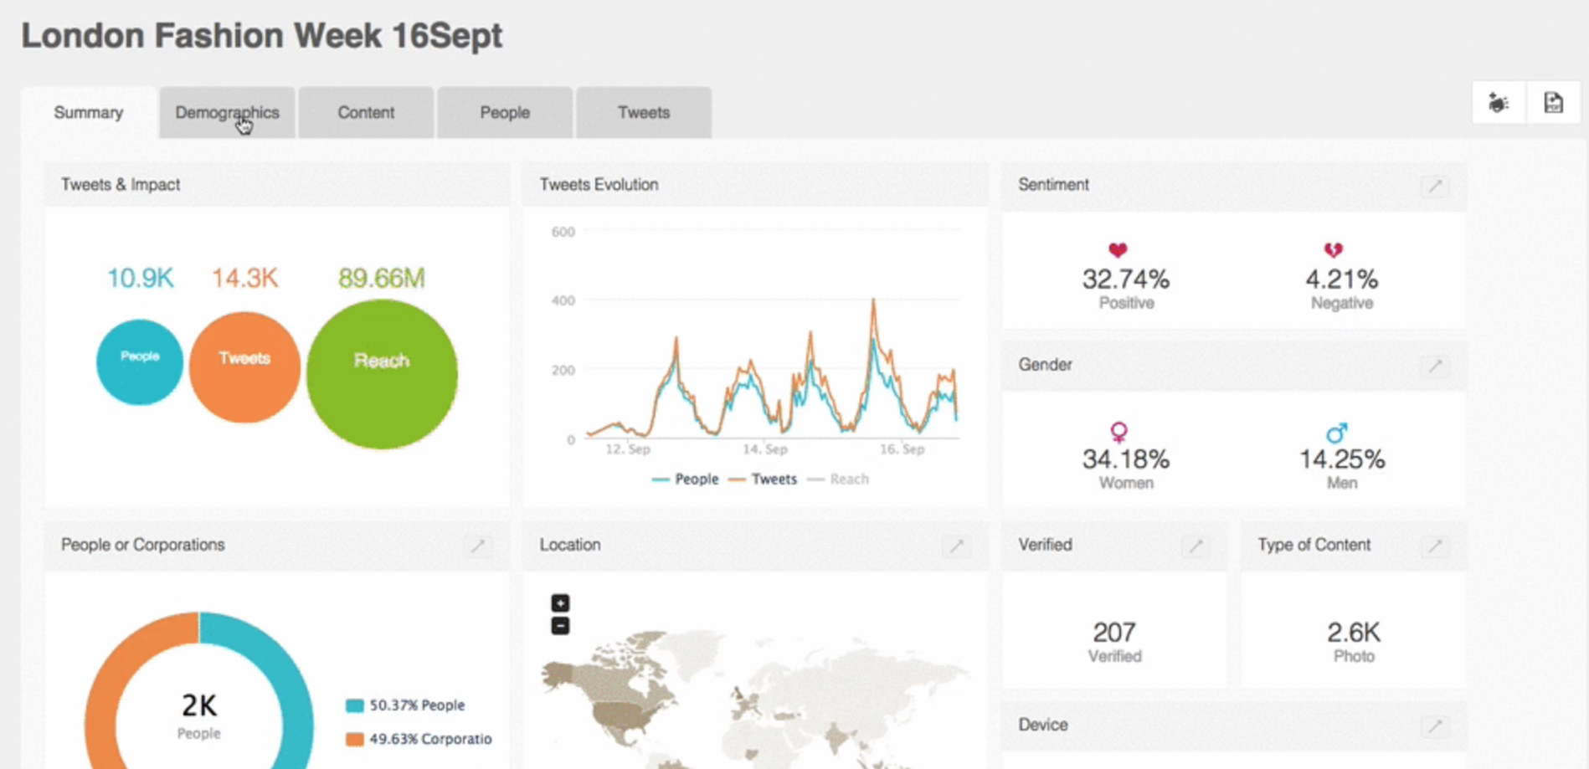The height and width of the screenshot is (769, 1589).
Task: Click the London Fashion Week 16Sept title
Action: (x=262, y=36)
